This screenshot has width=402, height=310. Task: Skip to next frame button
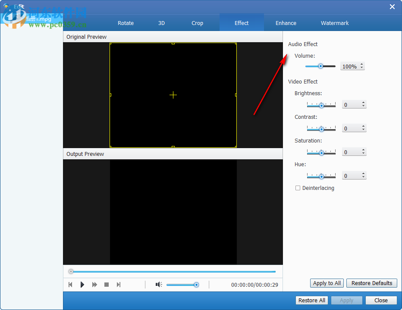[x=119, y=285]
